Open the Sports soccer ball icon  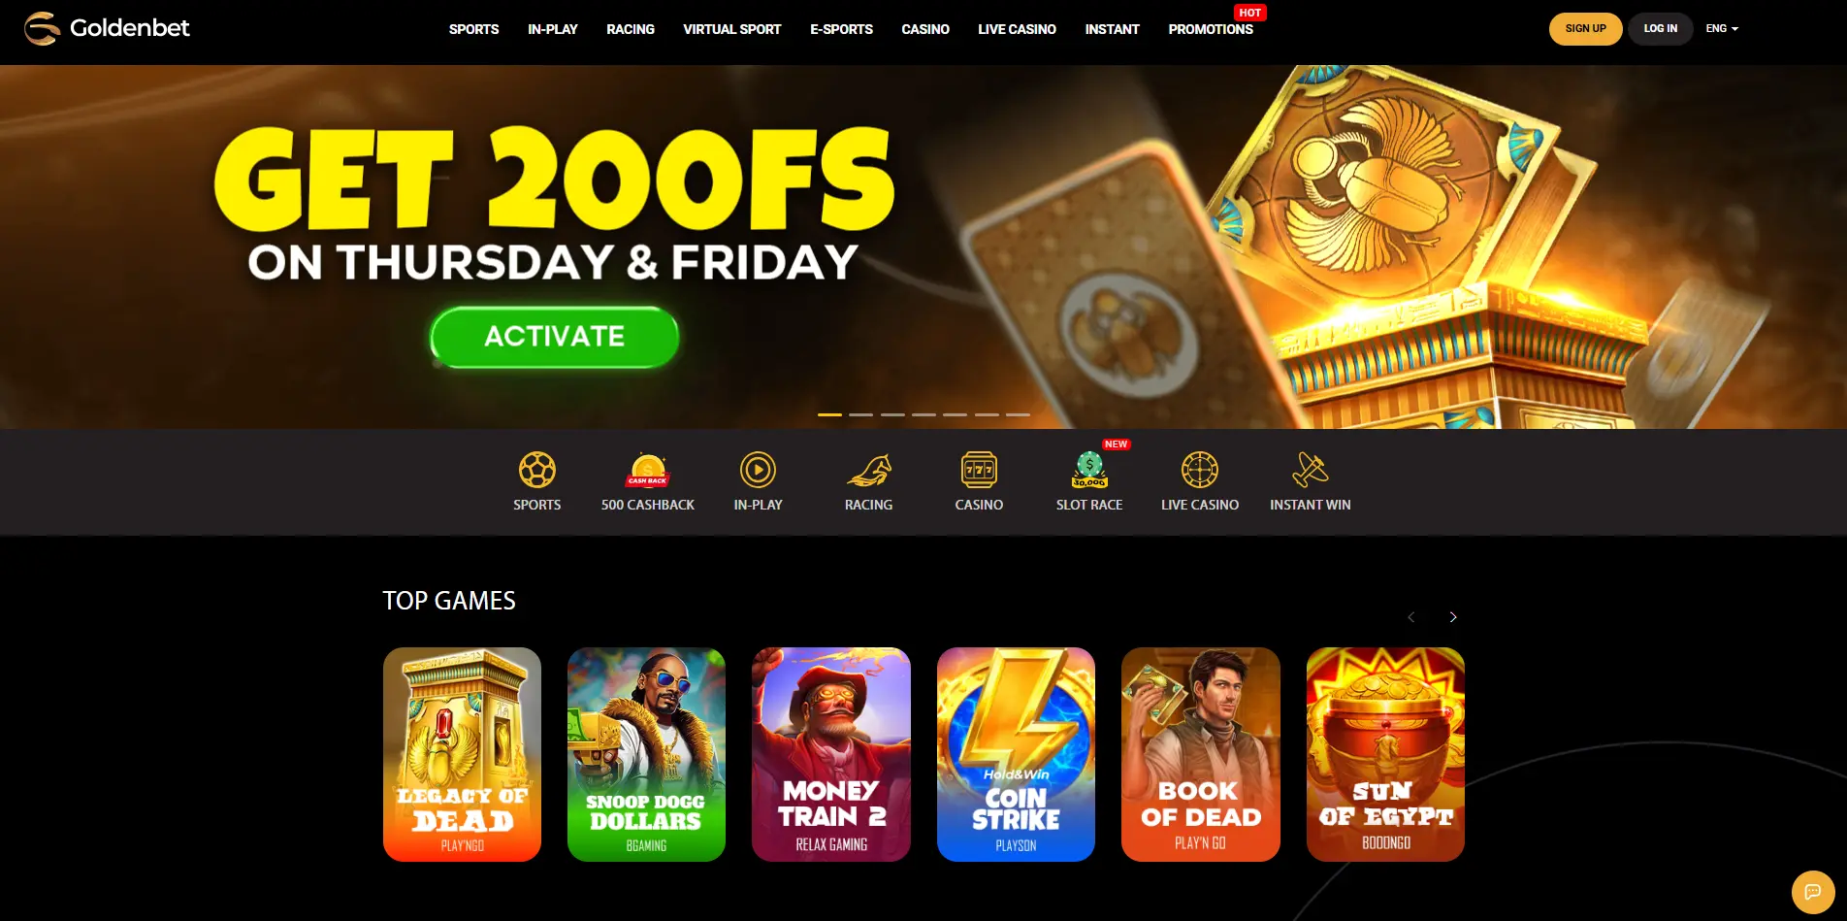[x=536, y=470]
